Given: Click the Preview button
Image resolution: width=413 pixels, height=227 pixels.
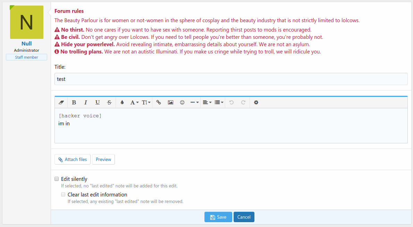Looking at the screenshot, I should coord(103,159).
